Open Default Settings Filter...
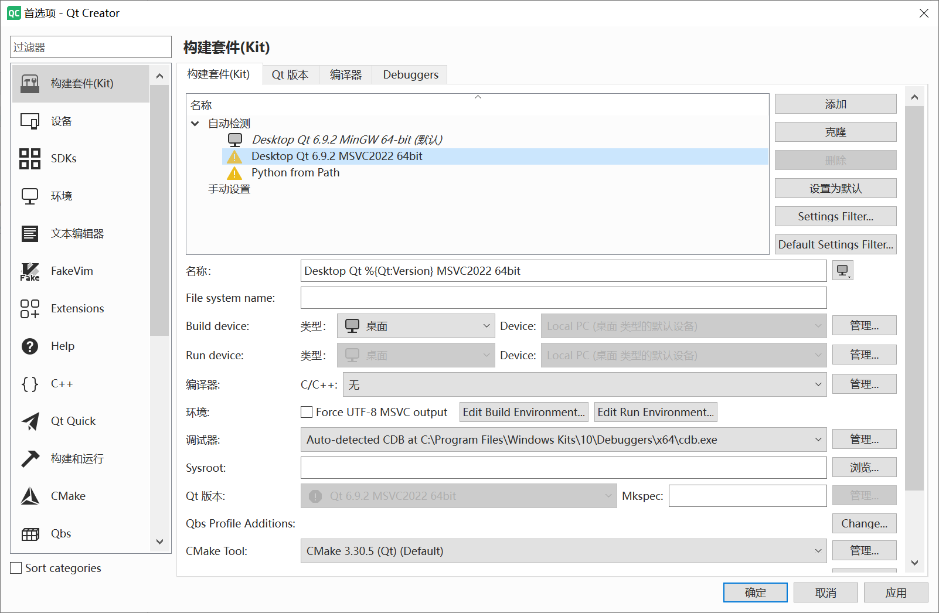The width and height of the screenshot is (939, 613). coord(836,244)
